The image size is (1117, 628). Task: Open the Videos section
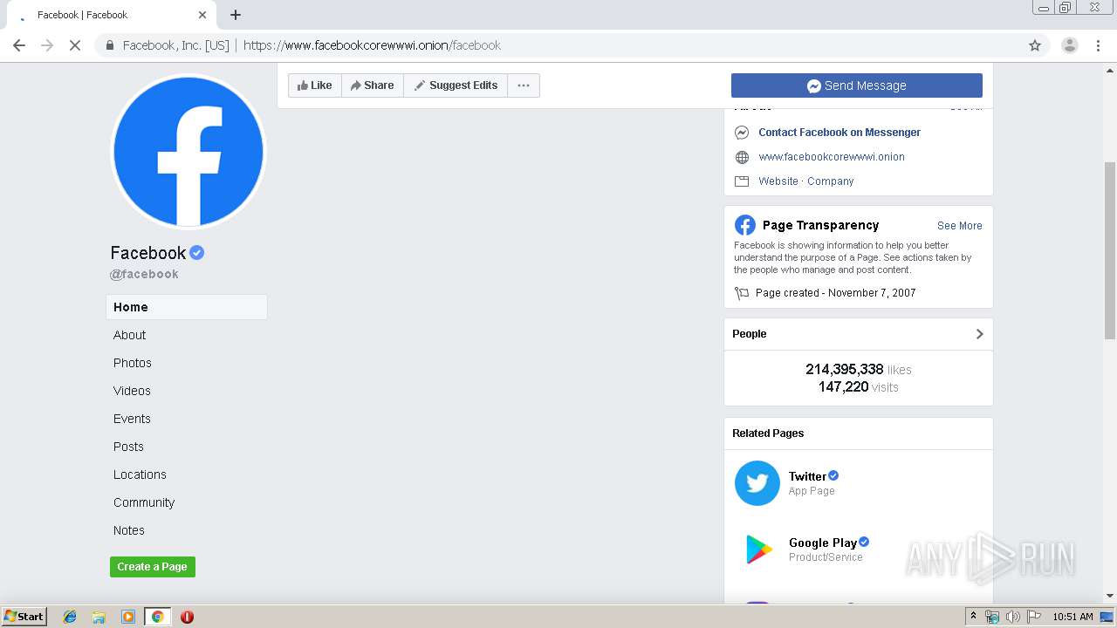click(132, 391)
